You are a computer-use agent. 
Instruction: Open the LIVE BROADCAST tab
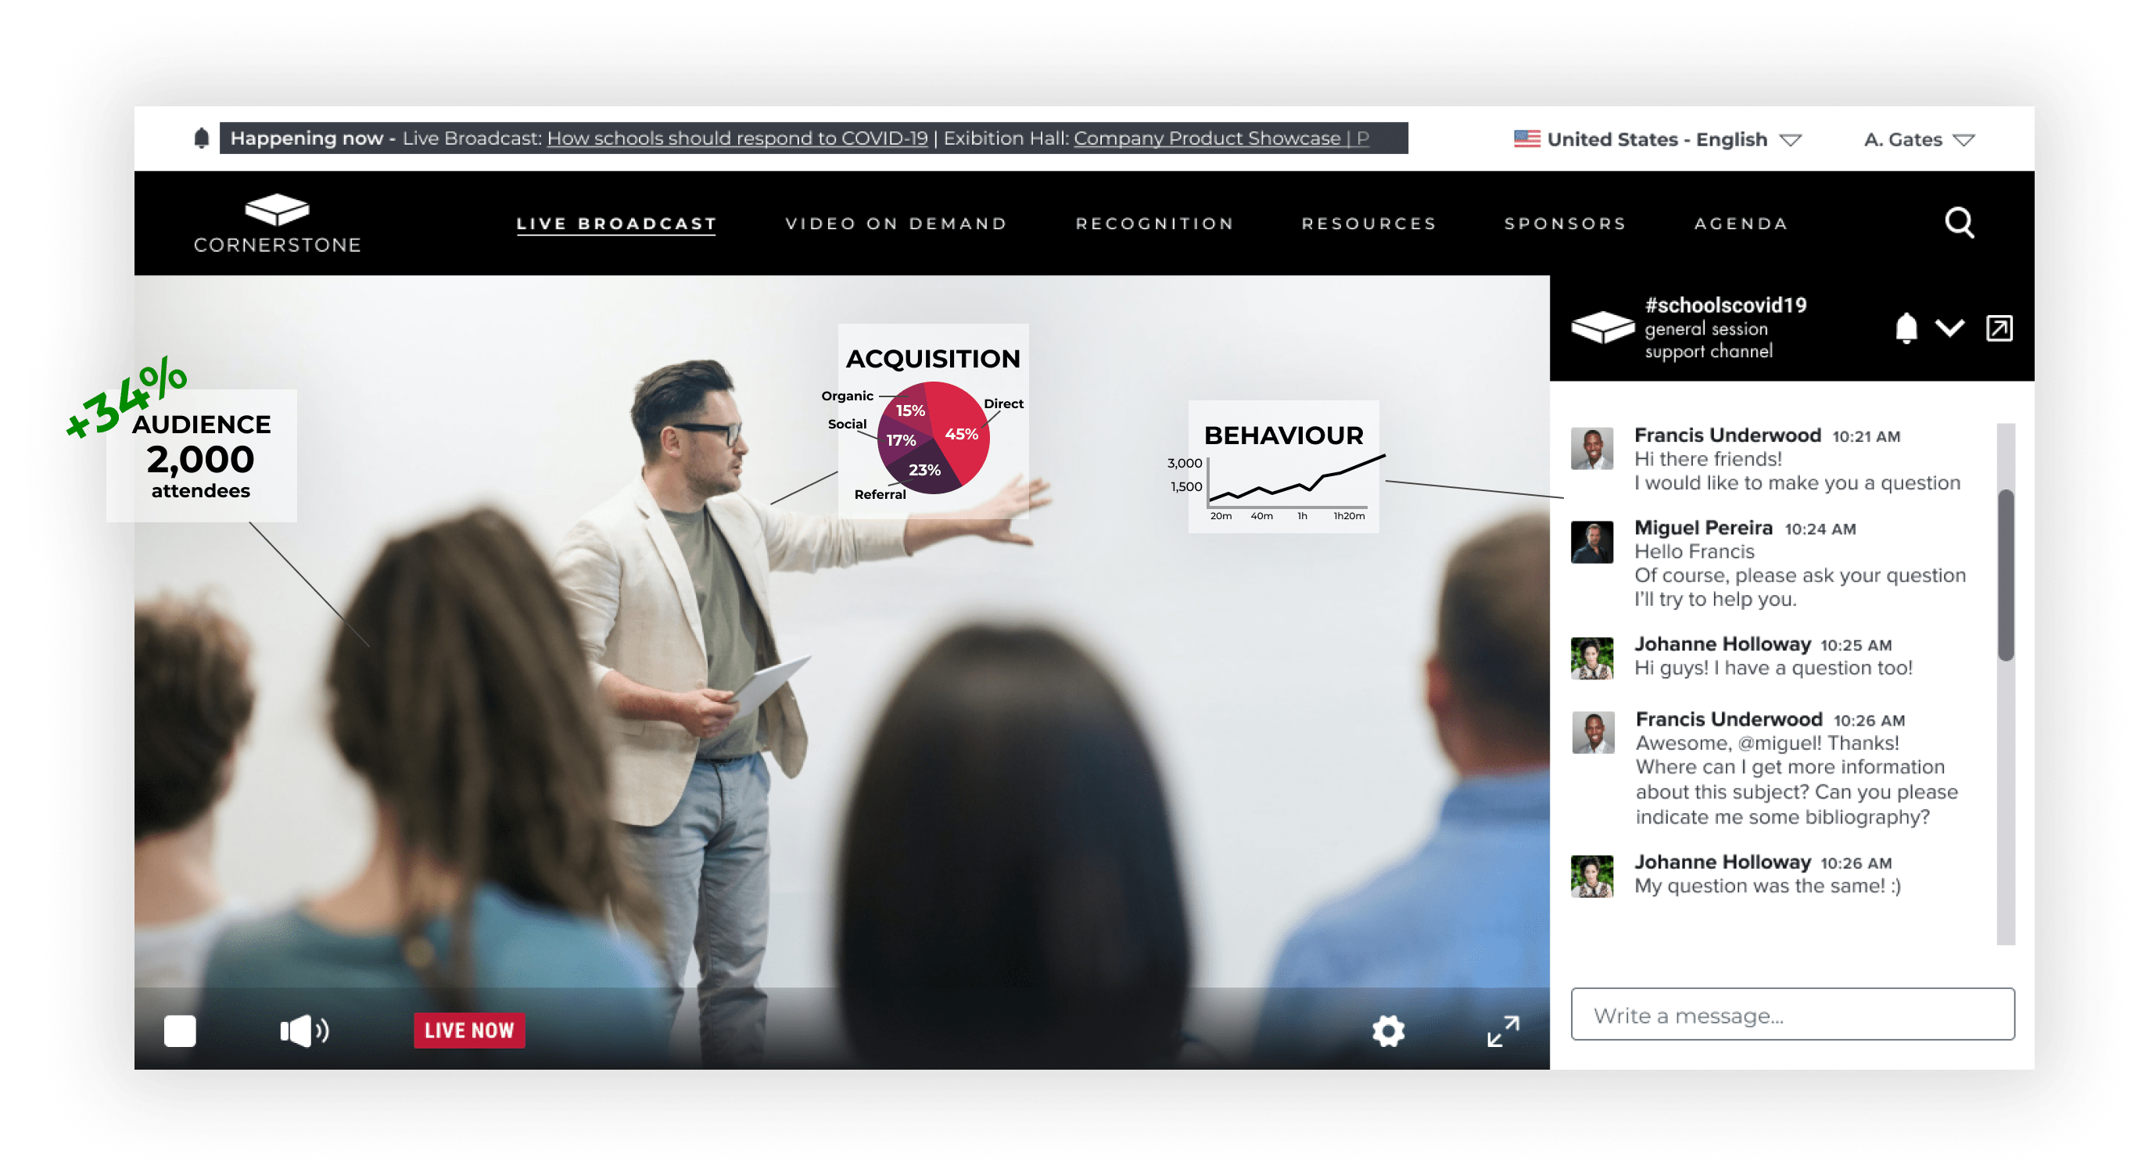[614, 223]
